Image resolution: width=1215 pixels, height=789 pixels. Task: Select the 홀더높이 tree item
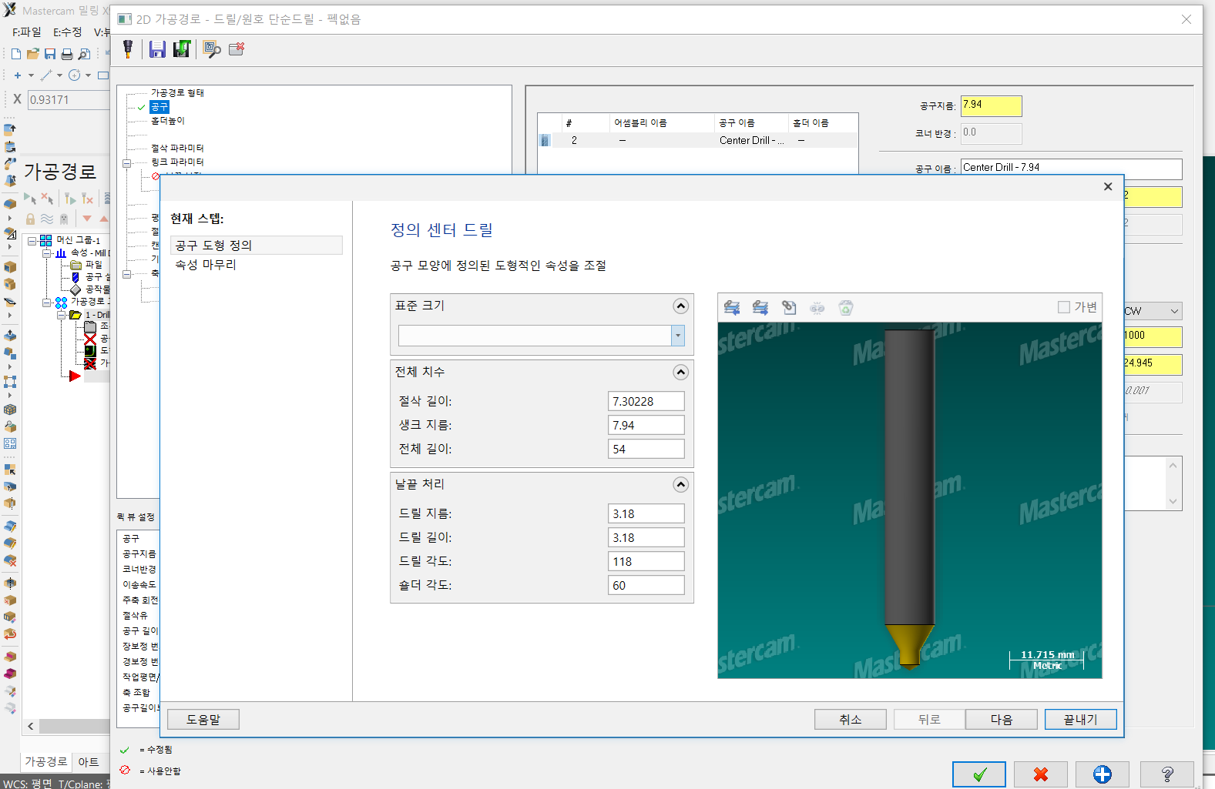pos(167,121)
